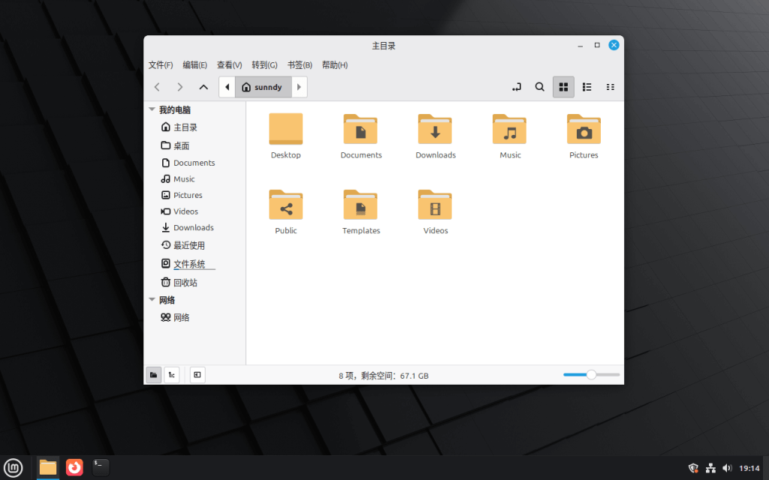
Task: Select the Public folder icon
Action: click(286, 205)
